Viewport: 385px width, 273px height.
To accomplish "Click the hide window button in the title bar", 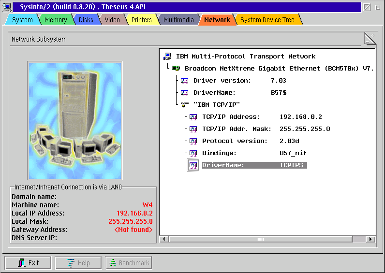I will 367,7.
